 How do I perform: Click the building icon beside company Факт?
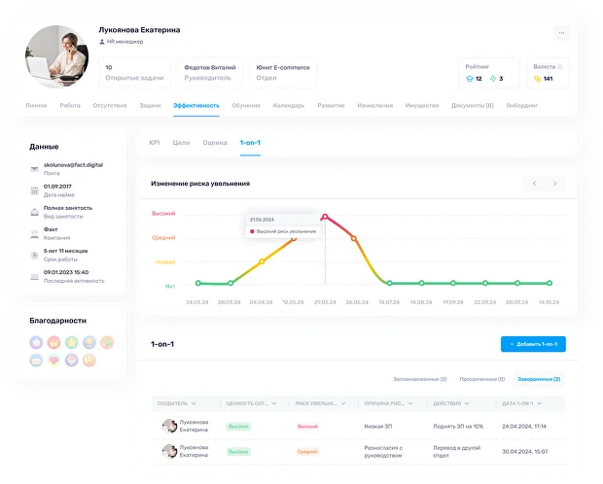(35, 233)
